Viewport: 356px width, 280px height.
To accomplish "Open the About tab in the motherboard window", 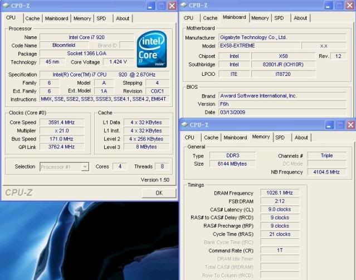I will (x=300, y=18).
